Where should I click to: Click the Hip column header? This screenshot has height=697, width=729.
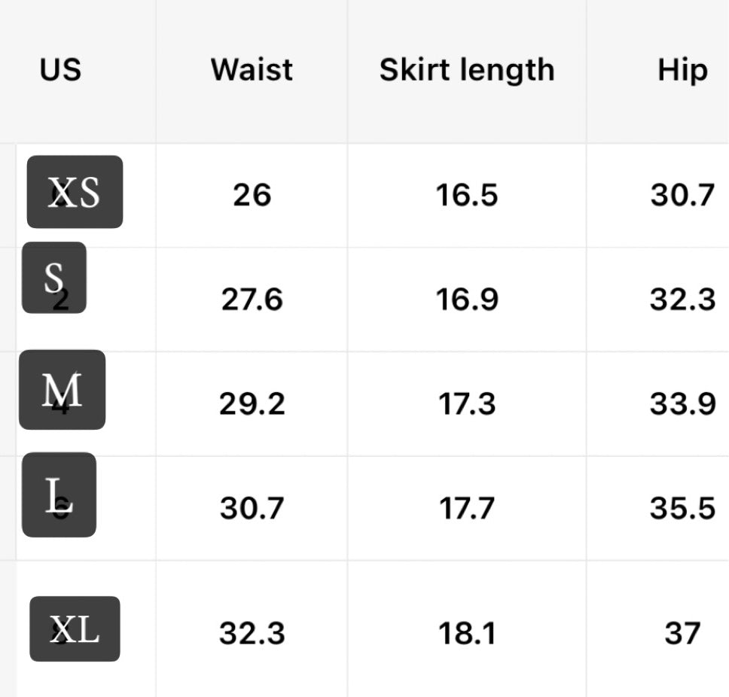[x=682, y=70]
